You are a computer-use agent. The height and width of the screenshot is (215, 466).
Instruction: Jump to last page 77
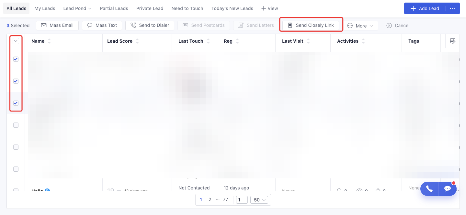pos(225,200)
